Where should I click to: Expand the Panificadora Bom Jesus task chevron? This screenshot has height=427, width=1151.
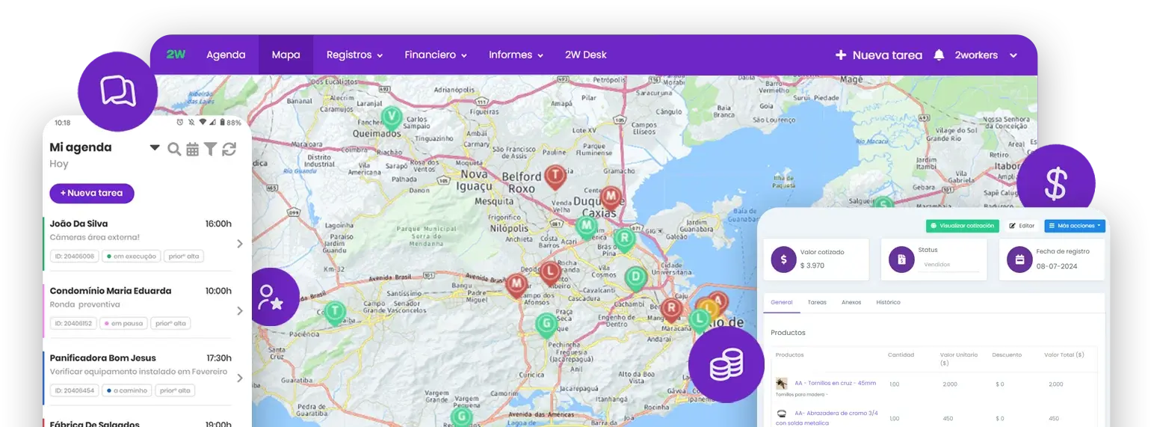point(240,378)
